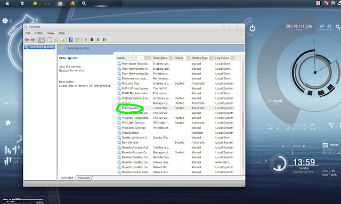
Task: Select the Peer Name Resolution service row
Action: [175, 64]
